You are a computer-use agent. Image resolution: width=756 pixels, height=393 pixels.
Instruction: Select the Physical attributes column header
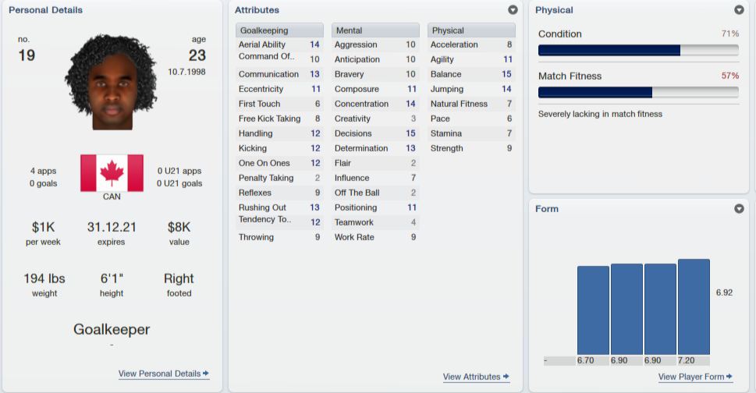pos(471,30)
